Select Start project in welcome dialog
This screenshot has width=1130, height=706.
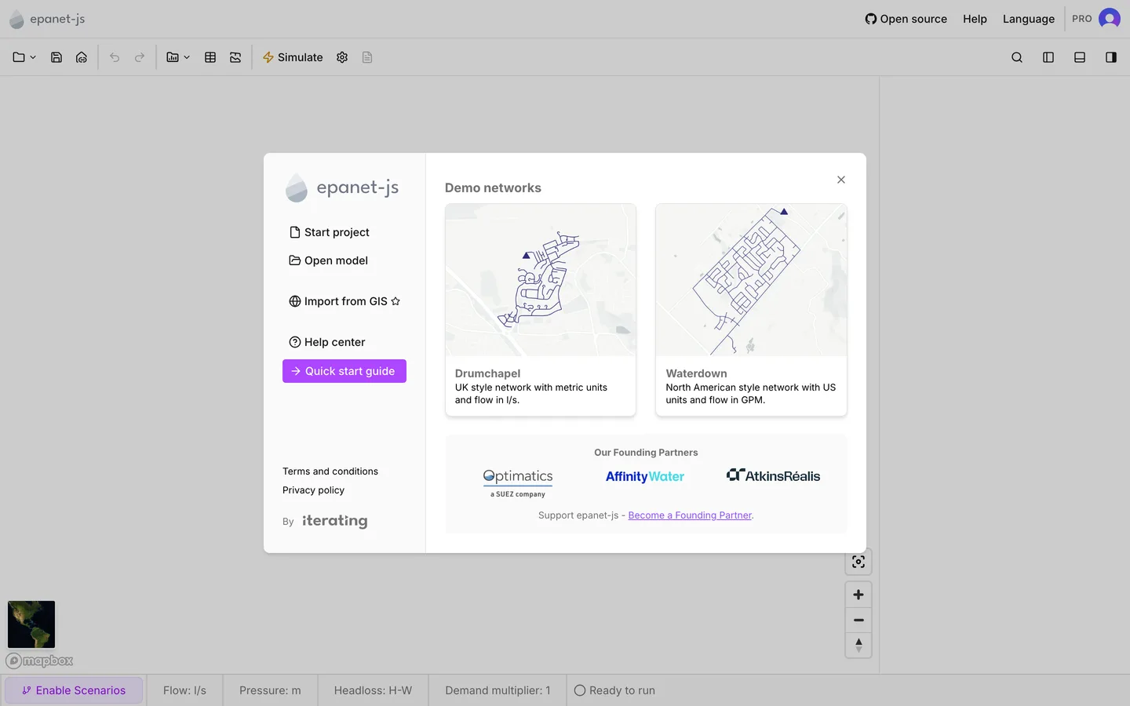coord(330,232)
